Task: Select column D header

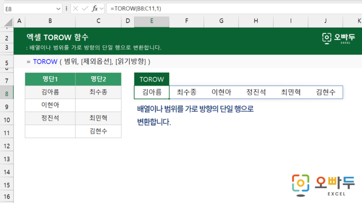Action: tap(128, 21)
